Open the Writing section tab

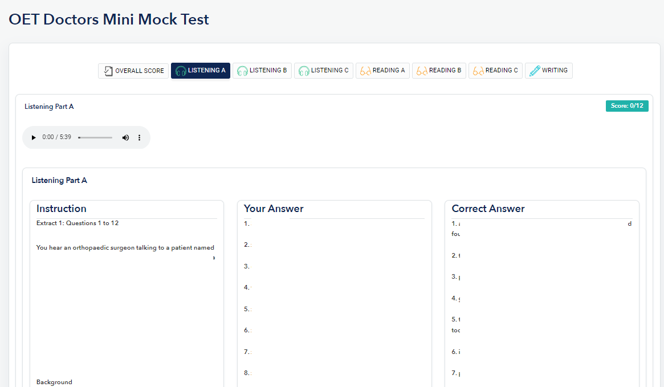click(x=548, y=70)
